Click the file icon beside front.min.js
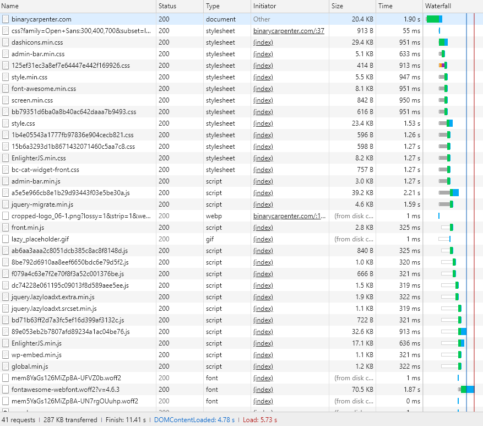The height and width of the screenshot is (426, 483). (6, 228)
